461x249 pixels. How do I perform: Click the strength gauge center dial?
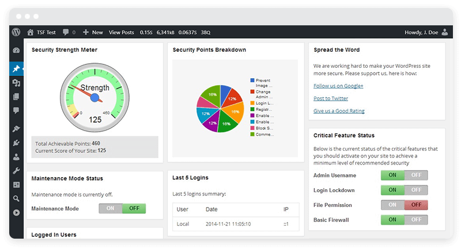tap(95, 98)
